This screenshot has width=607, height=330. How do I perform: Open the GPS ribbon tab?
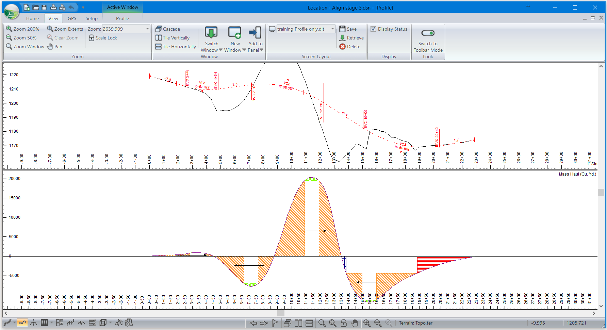(72, 18)
